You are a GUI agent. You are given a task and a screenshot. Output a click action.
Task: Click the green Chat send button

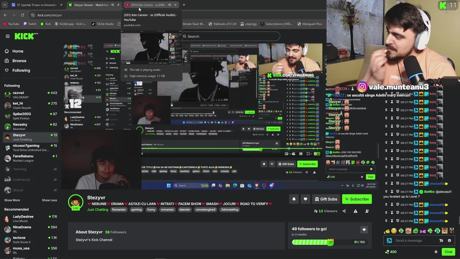(448, 252)
